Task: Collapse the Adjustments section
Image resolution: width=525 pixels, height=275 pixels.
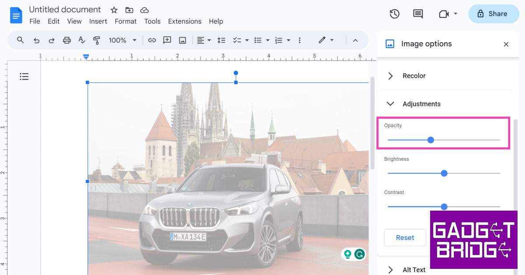Action: (390, 104)
